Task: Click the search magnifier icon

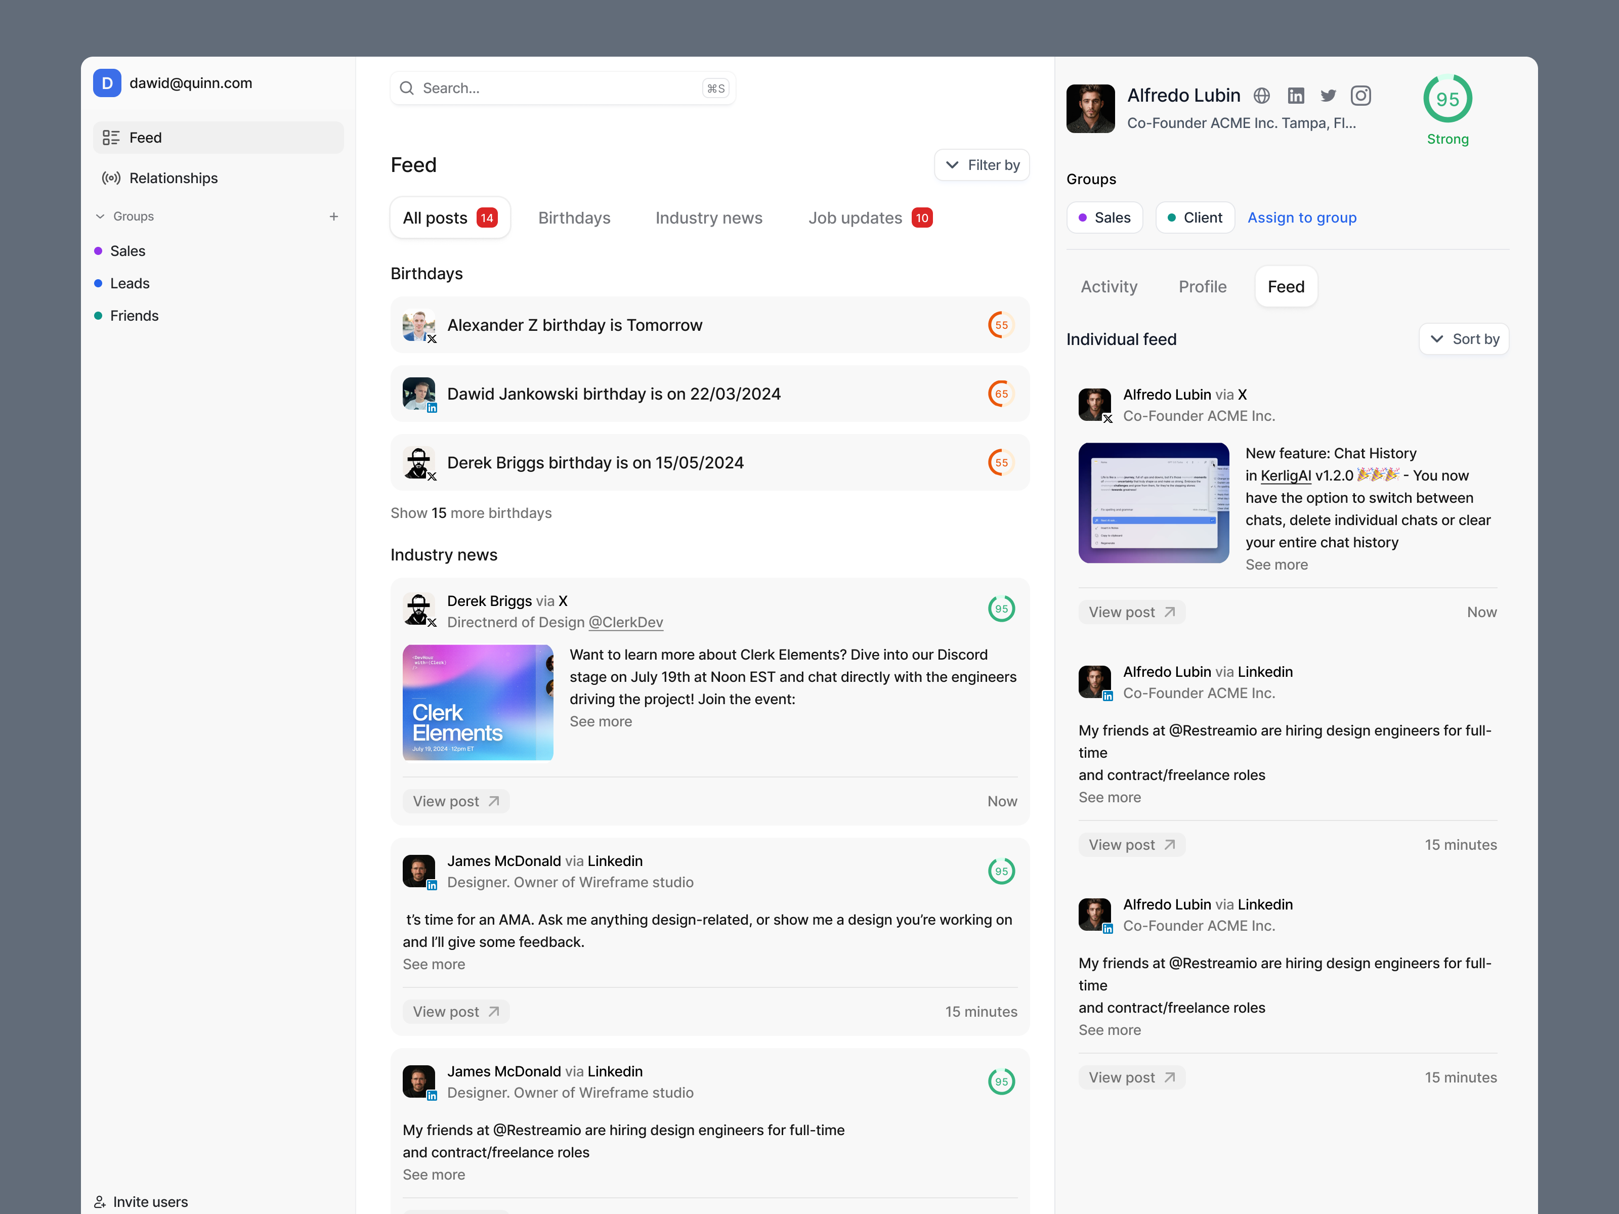Action: pyautogui.click(x=407, y=88)
